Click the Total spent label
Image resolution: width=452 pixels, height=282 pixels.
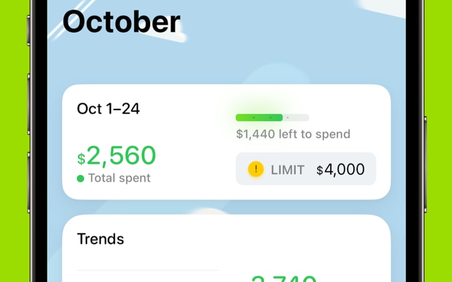[120, 178]
